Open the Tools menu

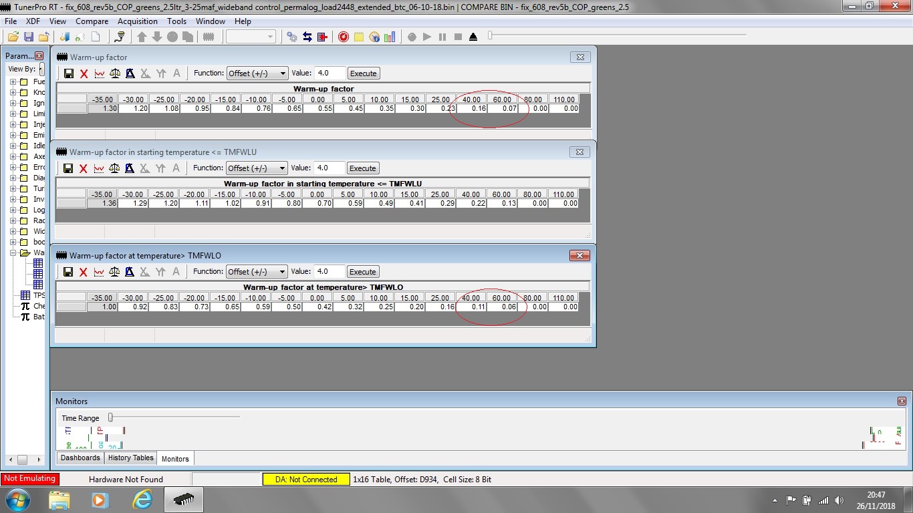tap(176, 21)
